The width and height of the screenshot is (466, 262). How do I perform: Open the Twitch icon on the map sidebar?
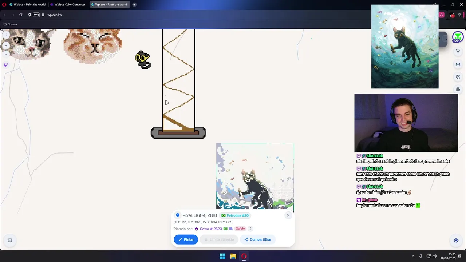click(x=6, y=65)
